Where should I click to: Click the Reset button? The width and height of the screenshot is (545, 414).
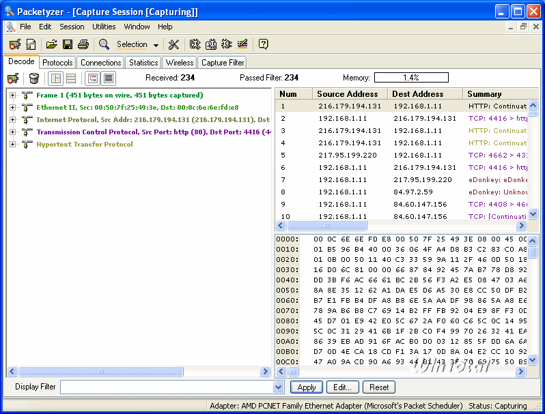pyautogui.click(x=379, y=387)
